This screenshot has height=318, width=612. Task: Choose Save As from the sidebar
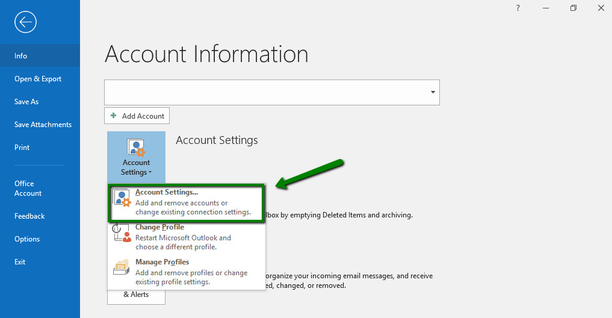(x=26, y=102)
